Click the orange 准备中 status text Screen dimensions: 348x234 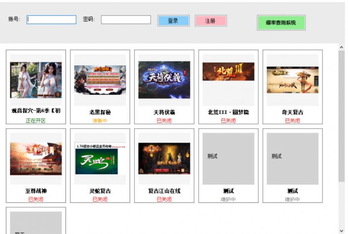pos(100,121)
